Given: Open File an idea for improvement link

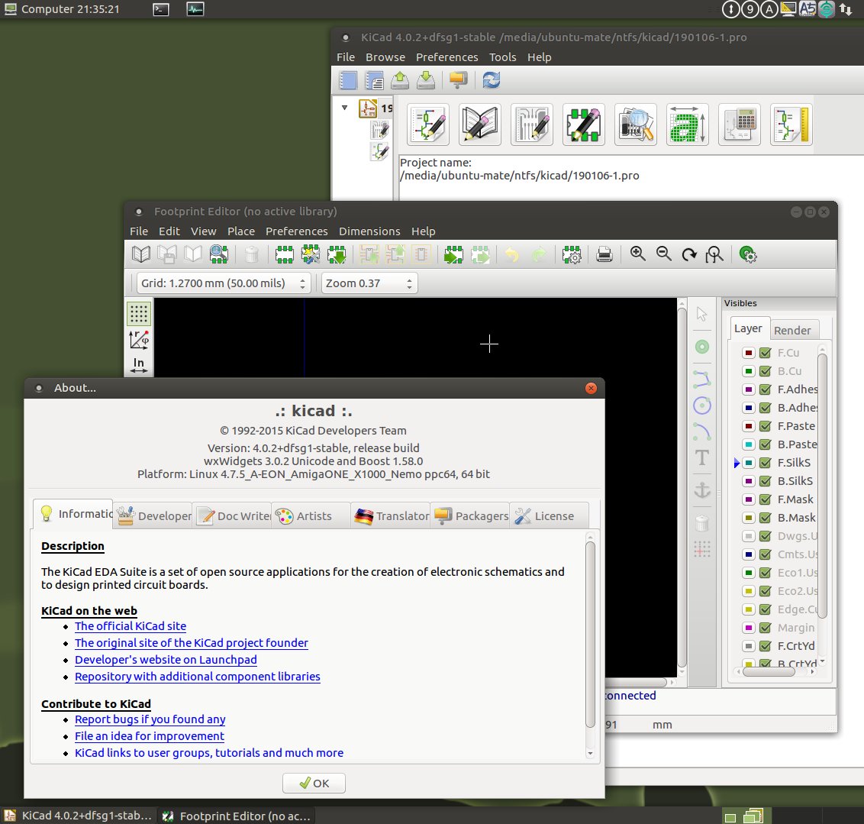Looking at the screenshot, I should point(150,736).
